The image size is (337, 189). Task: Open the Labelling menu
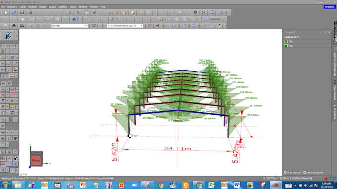[x=63, y=7]
